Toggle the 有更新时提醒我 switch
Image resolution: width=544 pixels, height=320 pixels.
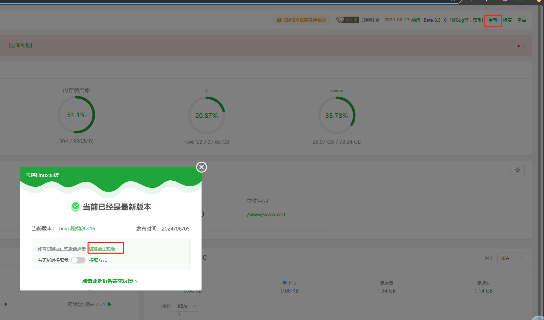click(78, 260)
